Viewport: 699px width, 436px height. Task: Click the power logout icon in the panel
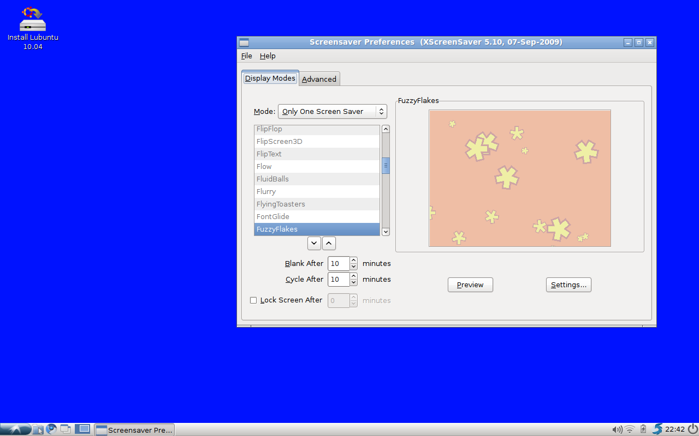pos(692,429)
